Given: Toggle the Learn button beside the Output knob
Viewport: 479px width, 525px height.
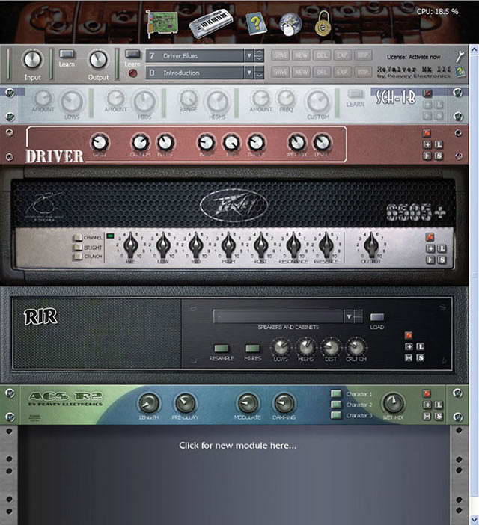Looking at the screenshot, I should [132, 54].
